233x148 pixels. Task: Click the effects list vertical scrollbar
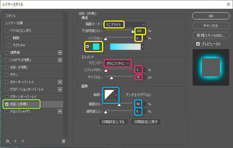tap(65, 74)
